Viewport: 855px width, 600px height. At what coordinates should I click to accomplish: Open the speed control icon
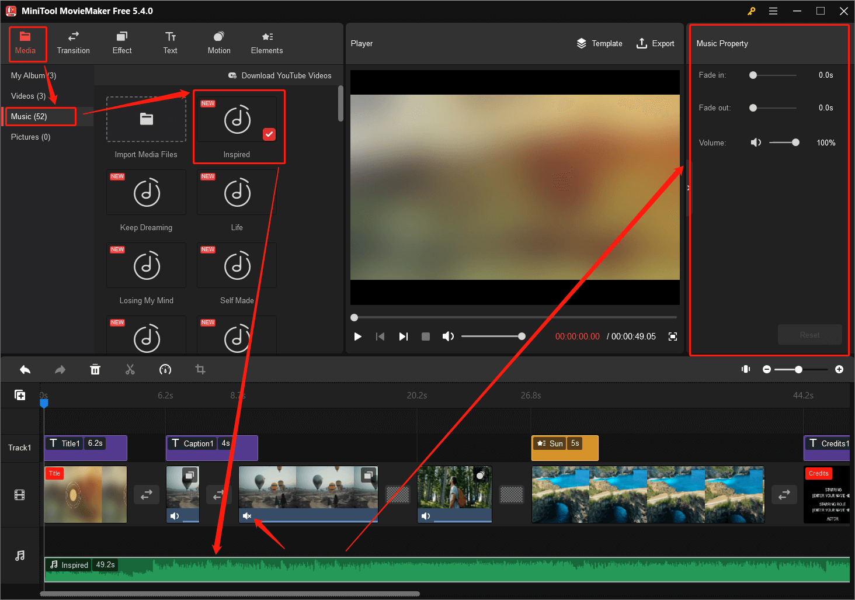click(x=165, y=369)
